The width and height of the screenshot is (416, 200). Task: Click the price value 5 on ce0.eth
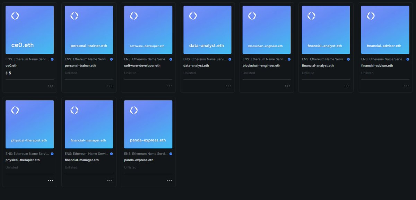pos(10,73)
